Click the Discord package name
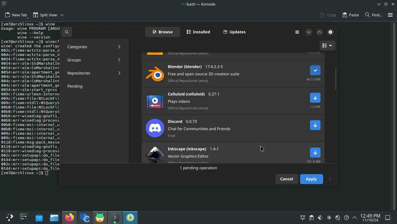Screen dimensions: 397x224 [175, 121]
